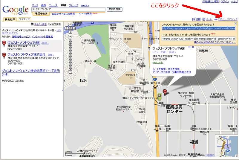The image size is (239, 160).
Task: Select the iframe HTML embed field
Action: click(198, 39)
